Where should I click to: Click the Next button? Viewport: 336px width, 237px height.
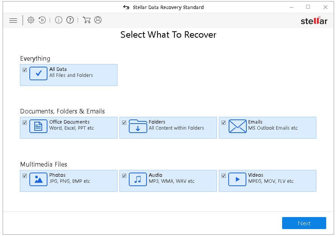click(304, 223)
